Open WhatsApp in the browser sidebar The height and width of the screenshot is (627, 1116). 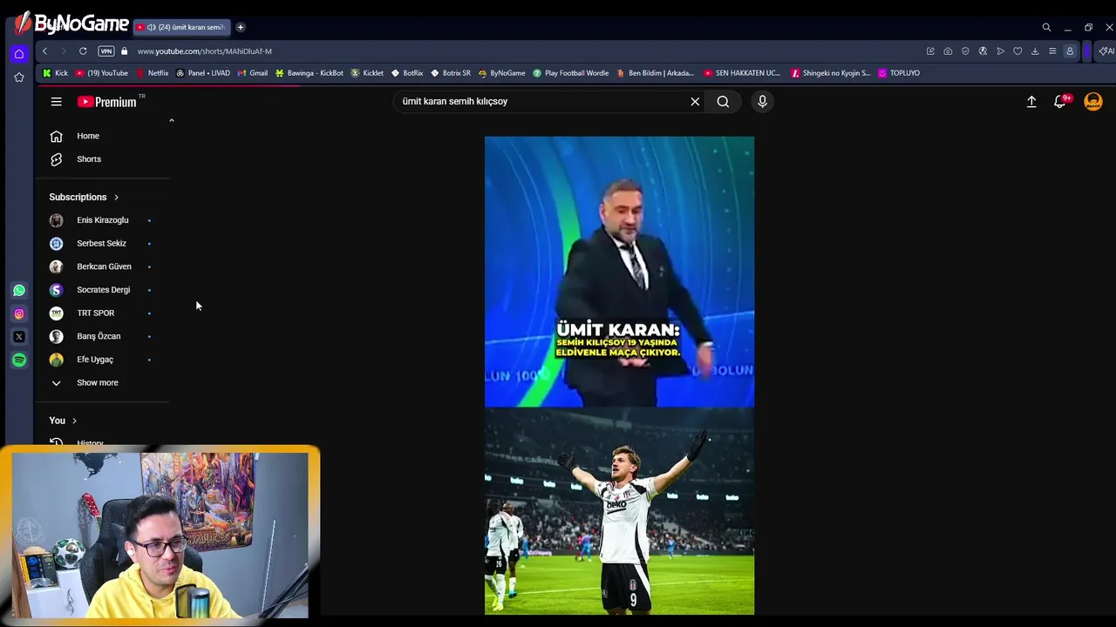(x=19, y=291)
